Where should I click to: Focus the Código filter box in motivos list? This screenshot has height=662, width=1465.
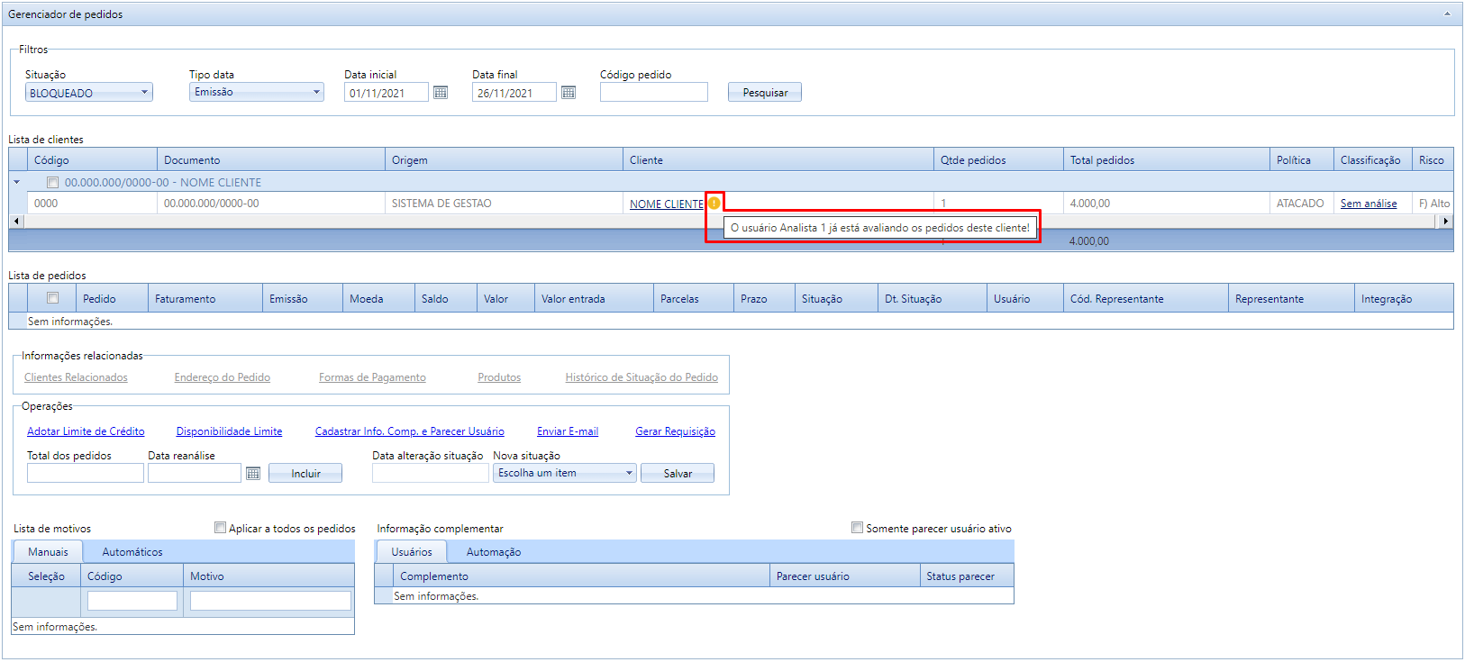click(132, 601)
